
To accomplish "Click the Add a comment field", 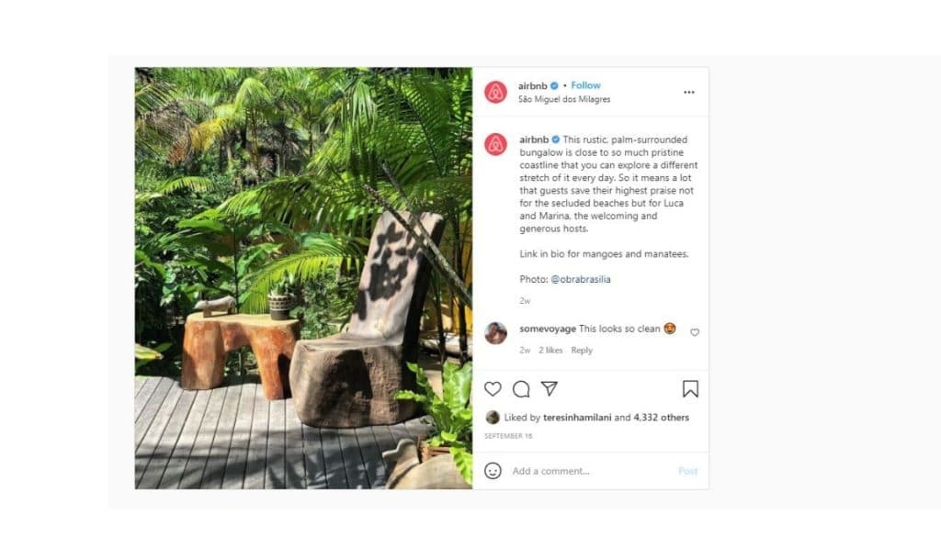I will pos(591,471).
